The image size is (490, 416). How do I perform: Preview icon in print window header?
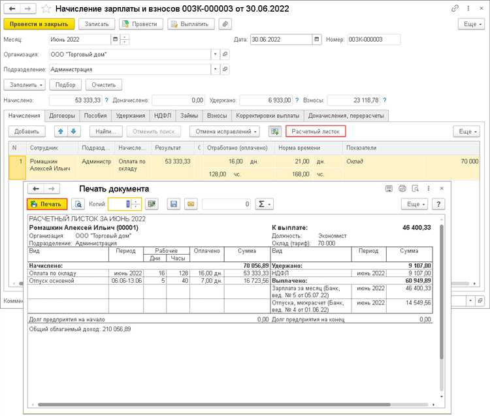[416, 188]
